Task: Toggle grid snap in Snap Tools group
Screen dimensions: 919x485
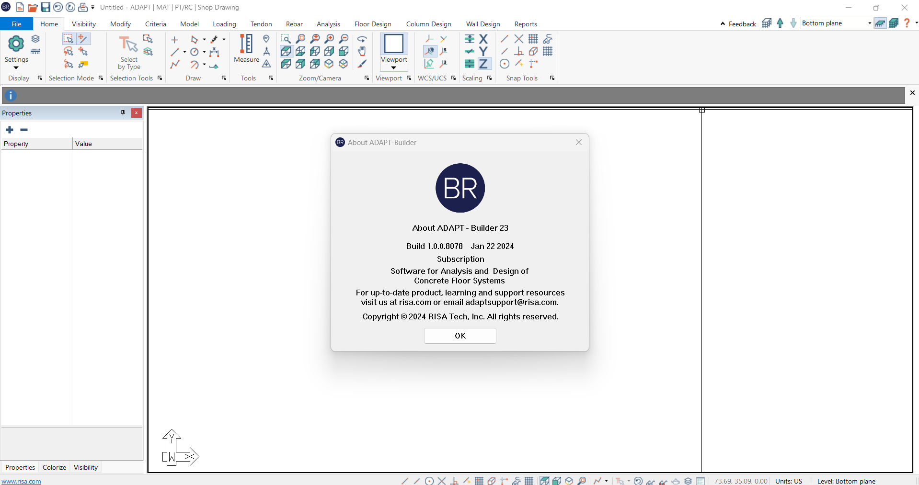Action: [533, 39]
